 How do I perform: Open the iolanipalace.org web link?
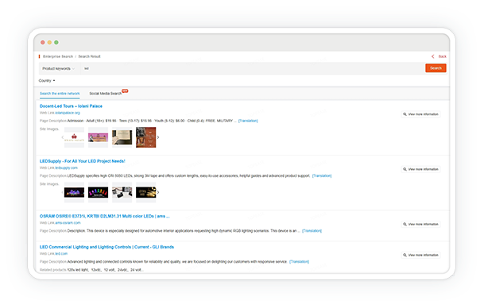click(x=68, y=113)
